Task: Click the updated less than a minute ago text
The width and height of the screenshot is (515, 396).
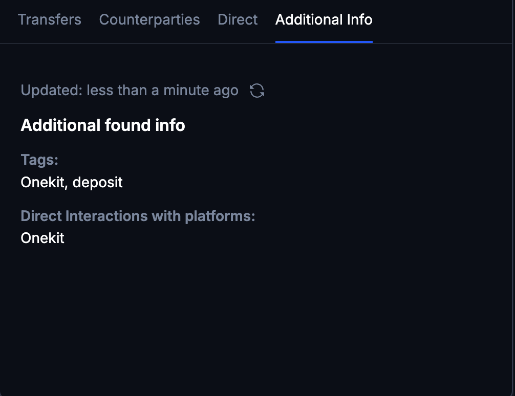Action: coord(129,90)
